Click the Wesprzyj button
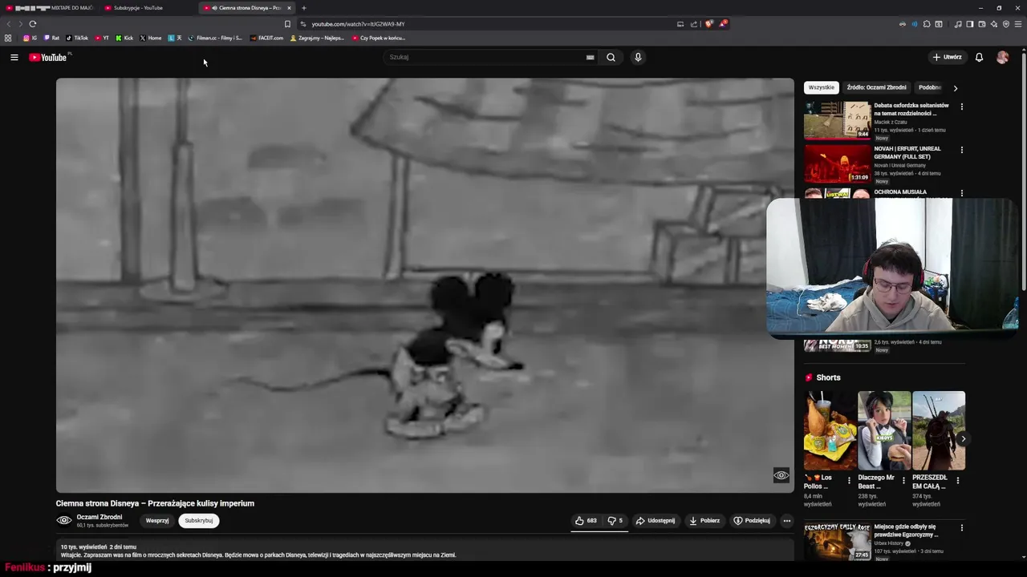The width and height of the screenshot is (1027, 577). coord(157,520)
